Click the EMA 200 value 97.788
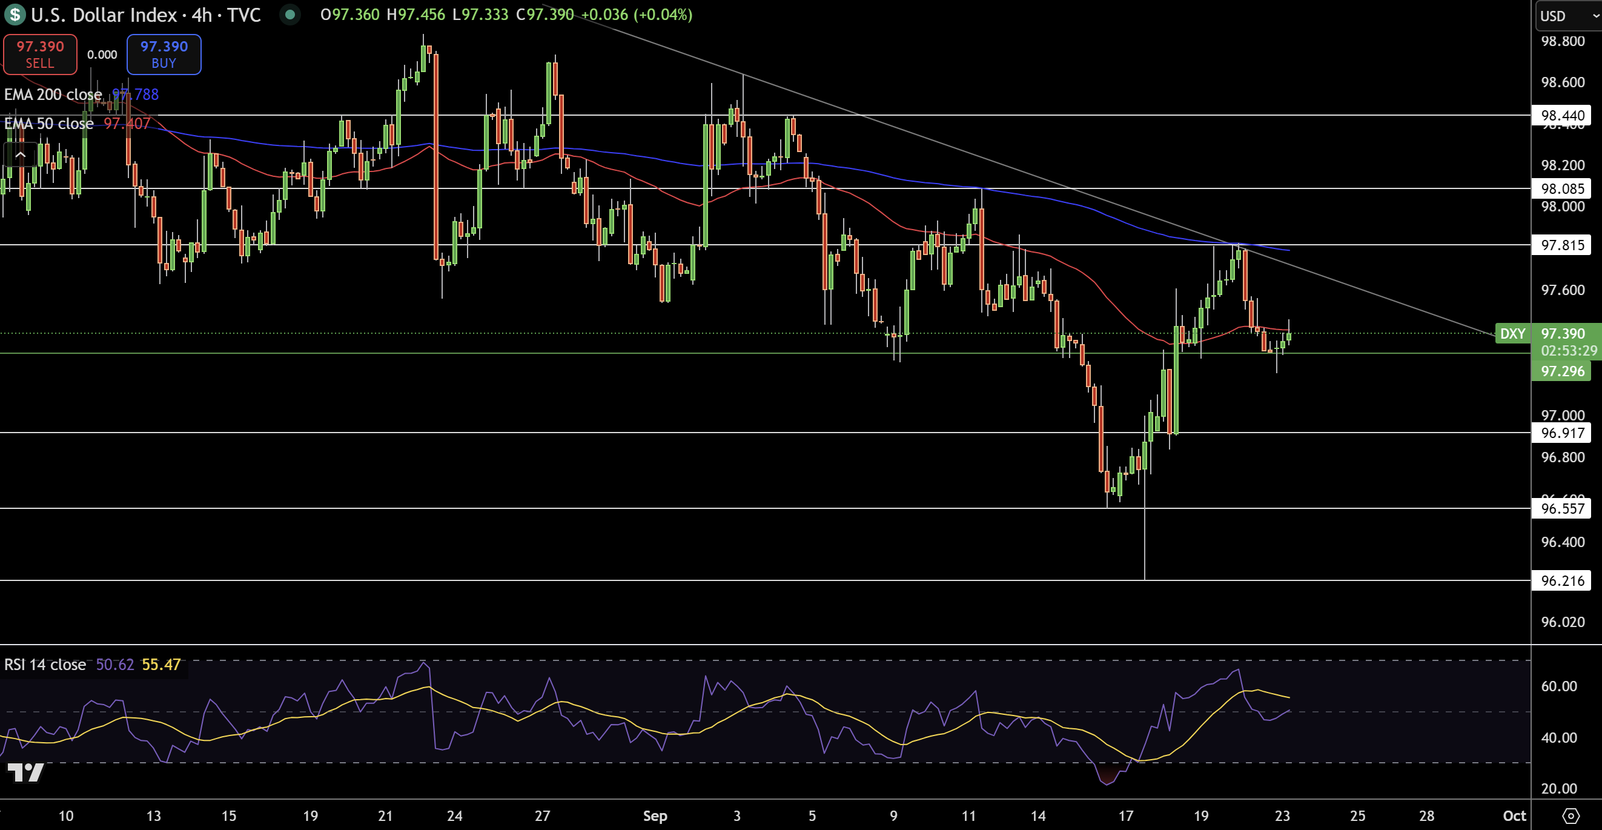This screenshot has height=830, width=1602. (x=136, y=95)
